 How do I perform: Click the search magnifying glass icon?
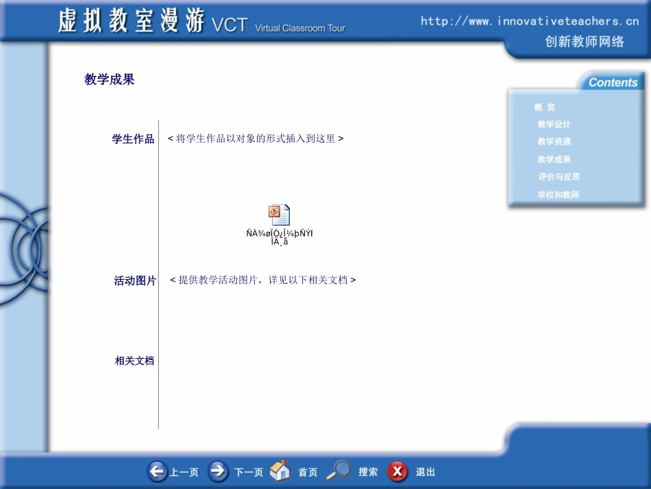coord(338,470)
